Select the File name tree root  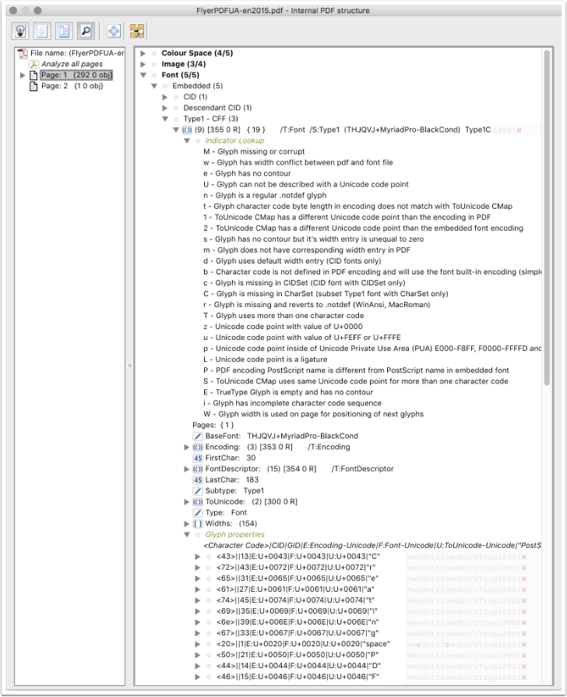[77, 53]
